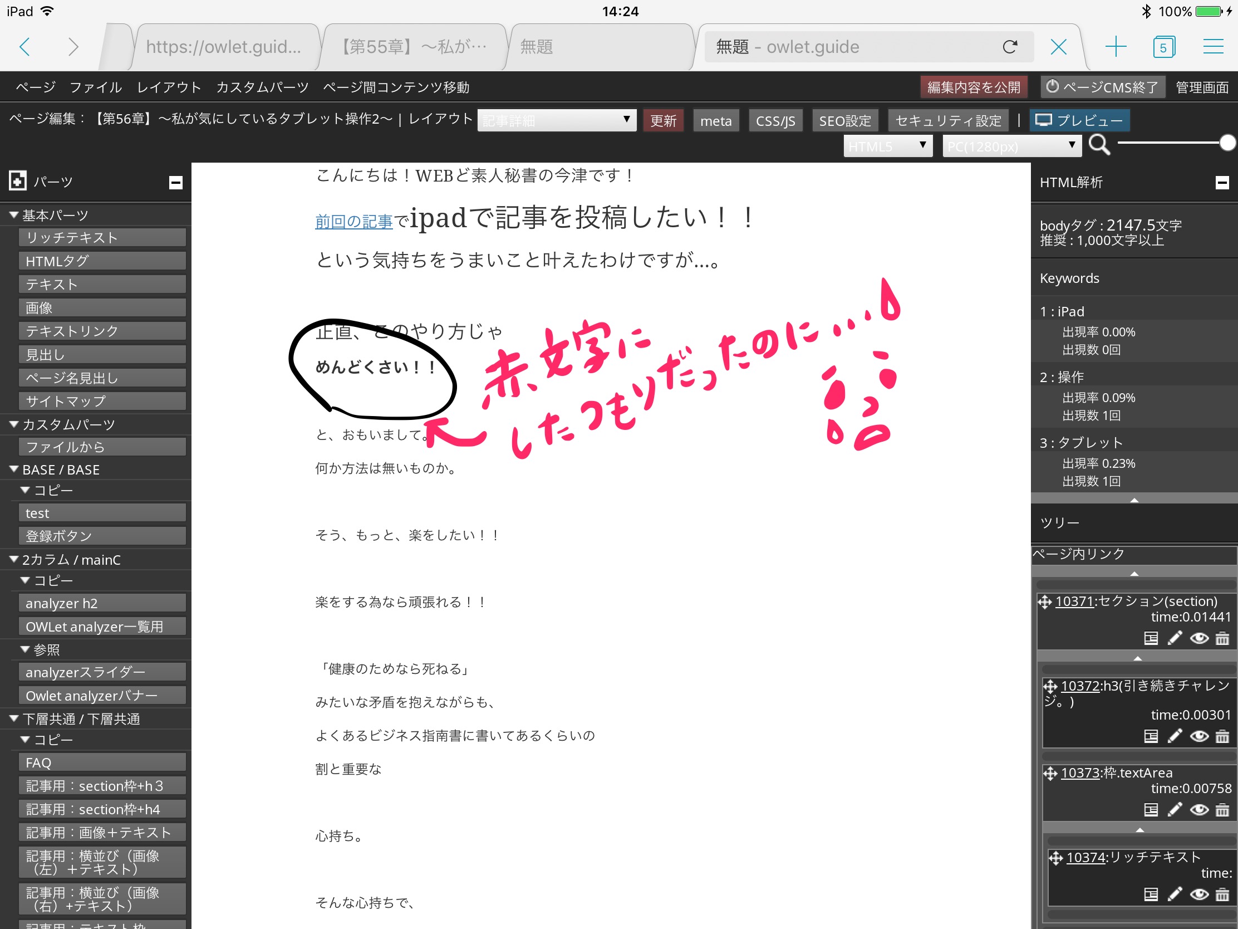The image size is (1238, 929).
Task: Click the 更新 button
Action: [663, 120]
